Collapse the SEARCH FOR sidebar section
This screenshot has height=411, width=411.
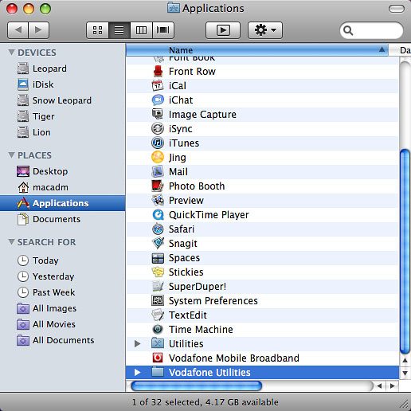coord(11,242)
